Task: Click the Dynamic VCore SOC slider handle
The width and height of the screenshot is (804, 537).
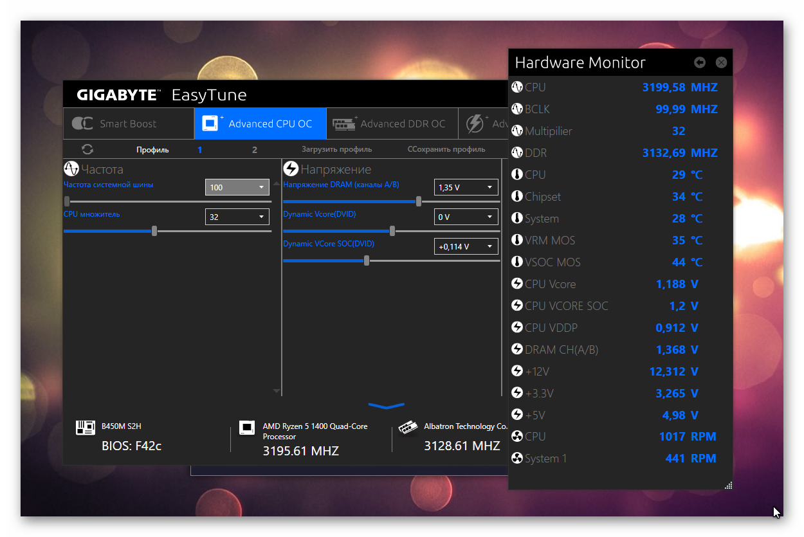Action: point(367,260)
